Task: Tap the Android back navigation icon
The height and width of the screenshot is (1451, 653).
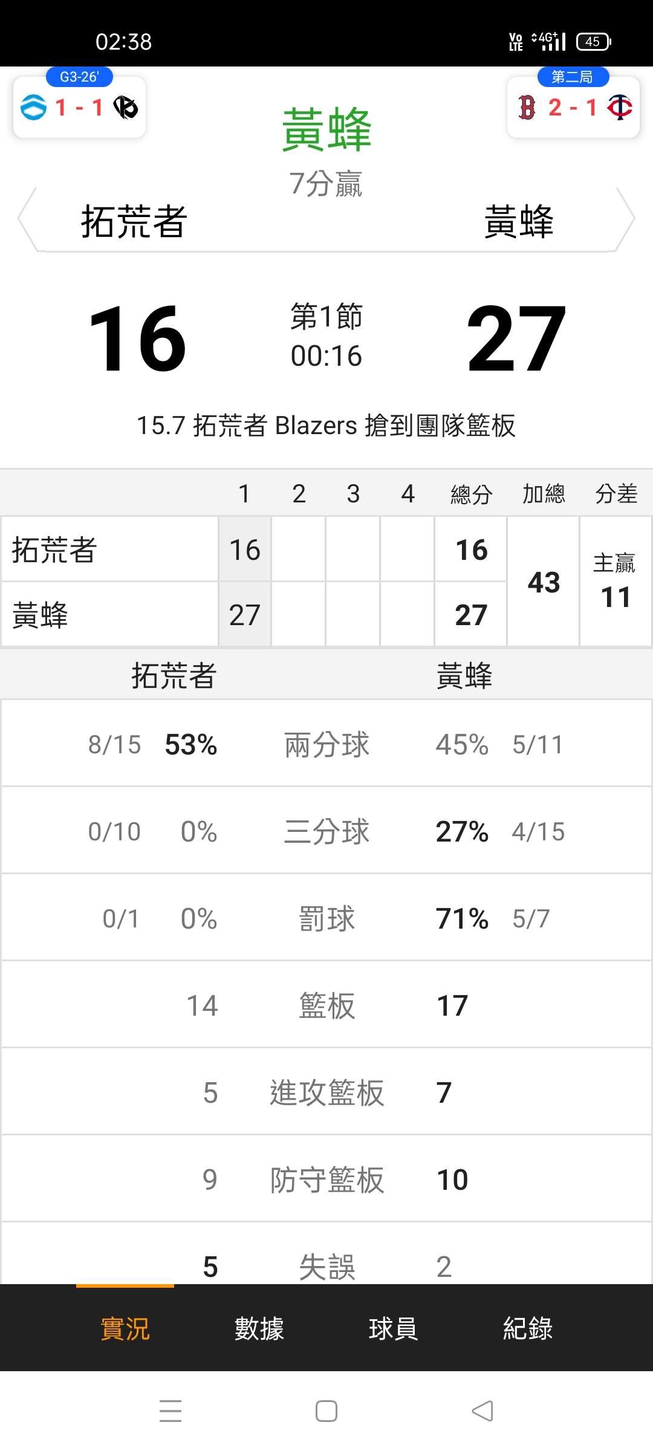Action: pos(482,1411)
